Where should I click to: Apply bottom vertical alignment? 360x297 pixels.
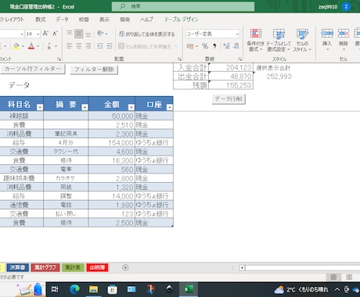88,34
